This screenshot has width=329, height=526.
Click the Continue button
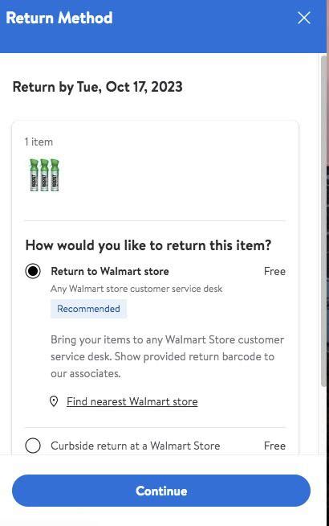pos(161,491)
